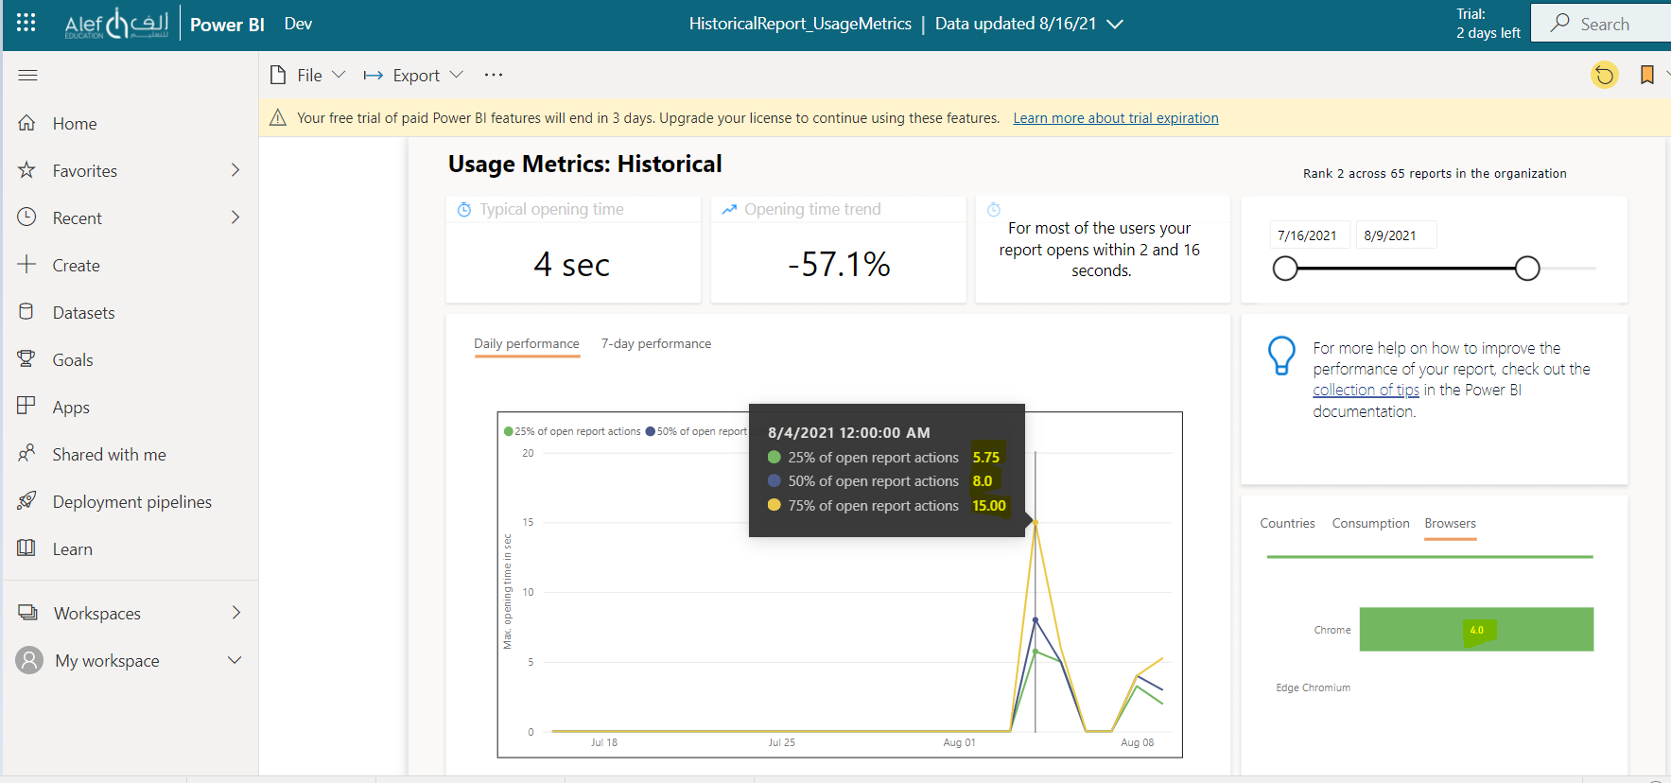The height and width of the screenshot is (783, 1671).
Task: Click the Typical opening time clock icon
Action: [x=464, y=210]
